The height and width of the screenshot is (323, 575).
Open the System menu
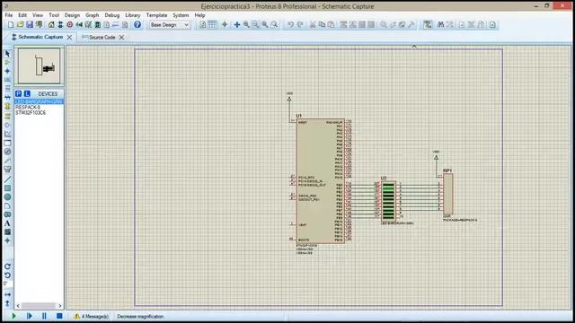(181, 15)
